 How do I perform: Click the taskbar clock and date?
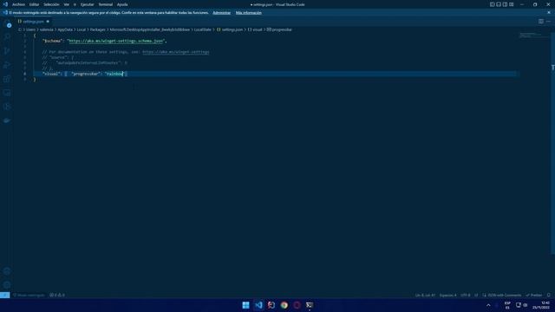point(541,305)
